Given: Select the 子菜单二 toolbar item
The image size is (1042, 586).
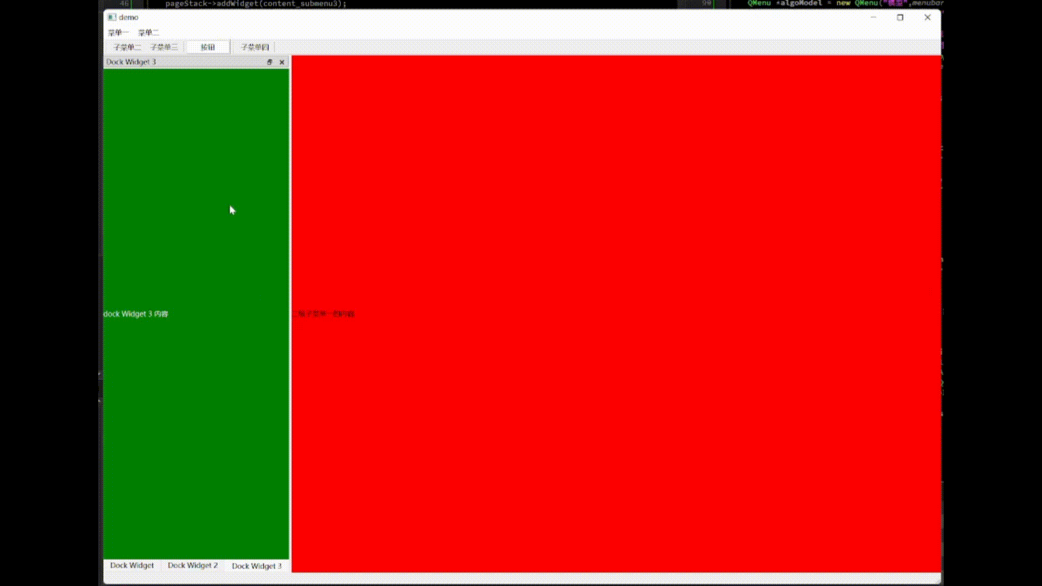Looking at the screenshot, I should (x=127, y=47).
